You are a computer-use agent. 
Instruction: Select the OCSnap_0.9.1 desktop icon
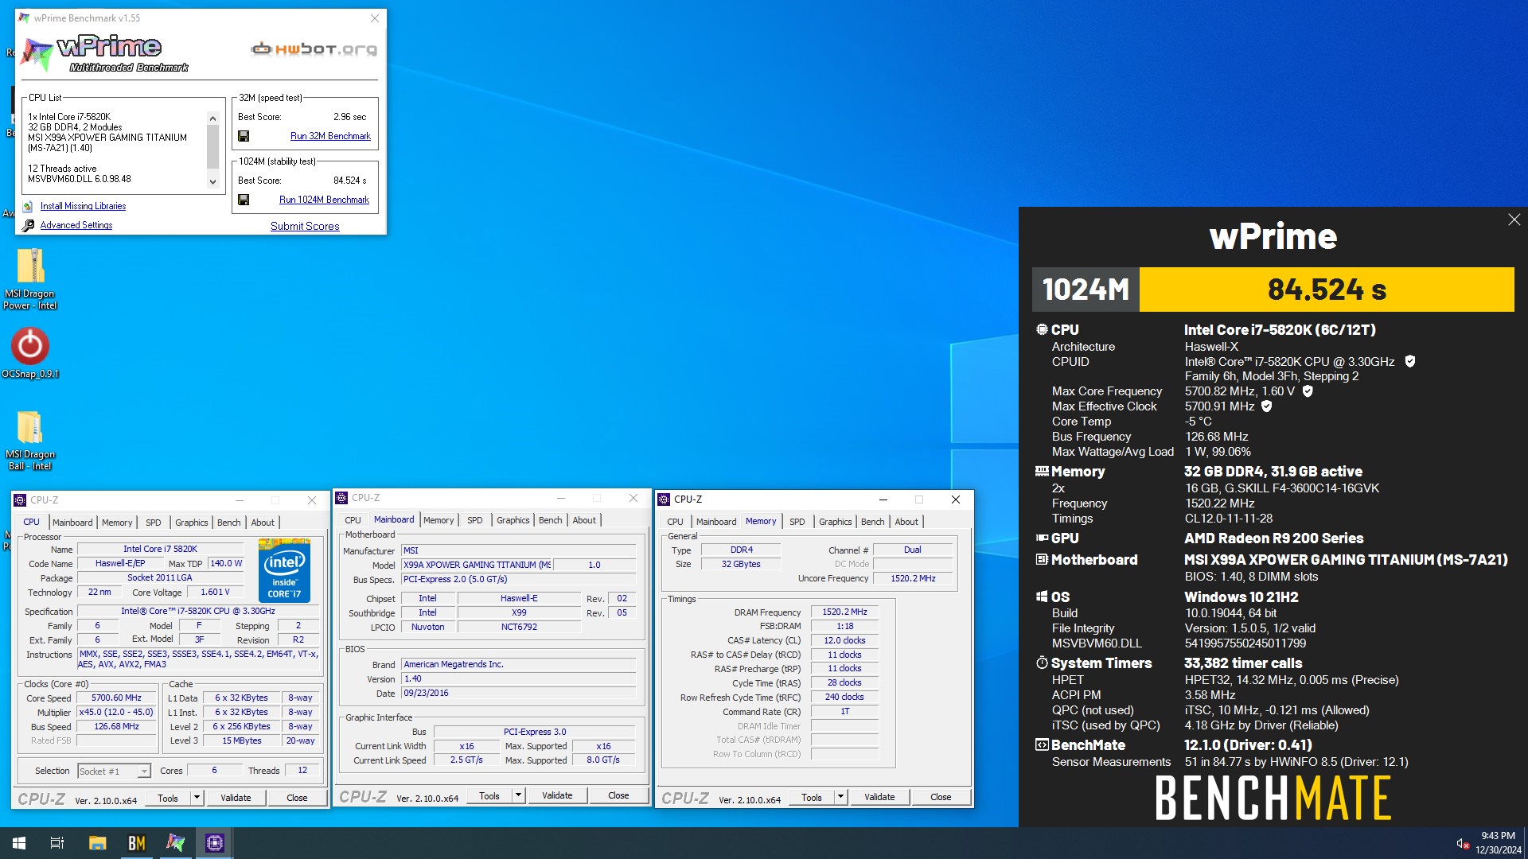click(30, 353)
